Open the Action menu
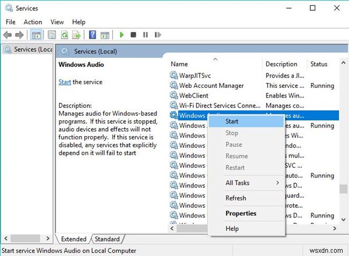Screen dimensions: 349x256 [x=33, y=22]
